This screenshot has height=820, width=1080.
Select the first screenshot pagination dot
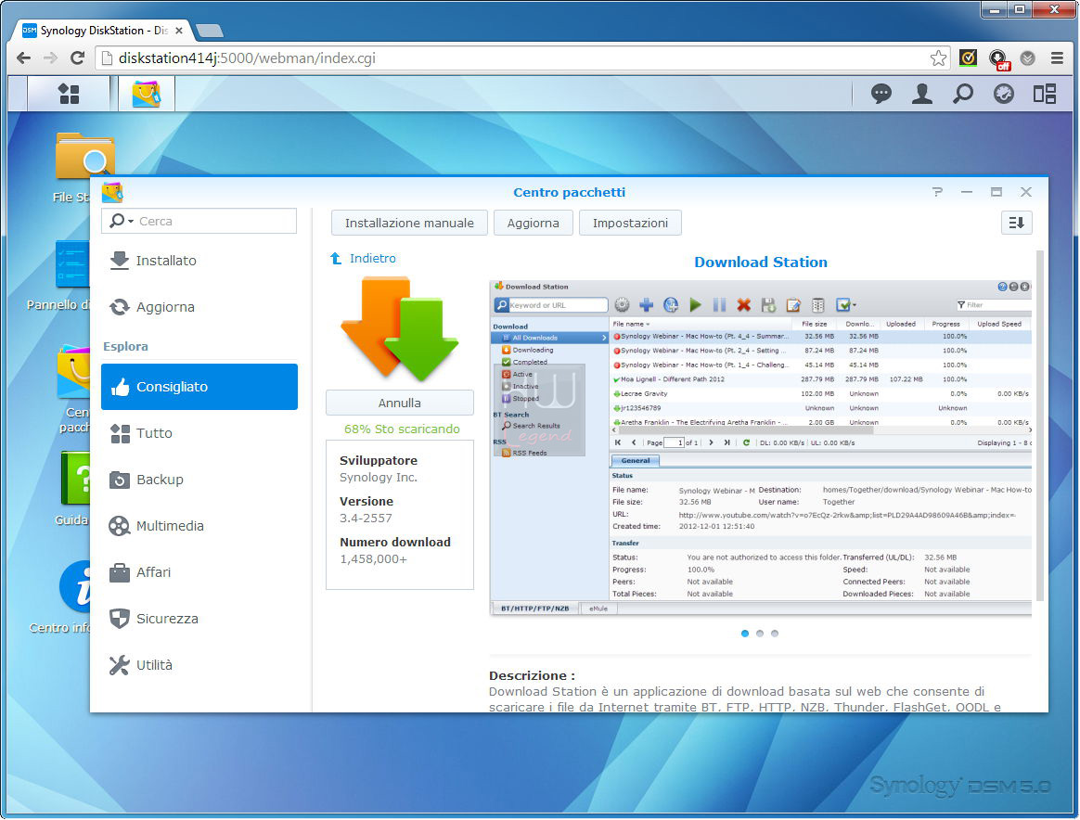pos(744,634)
